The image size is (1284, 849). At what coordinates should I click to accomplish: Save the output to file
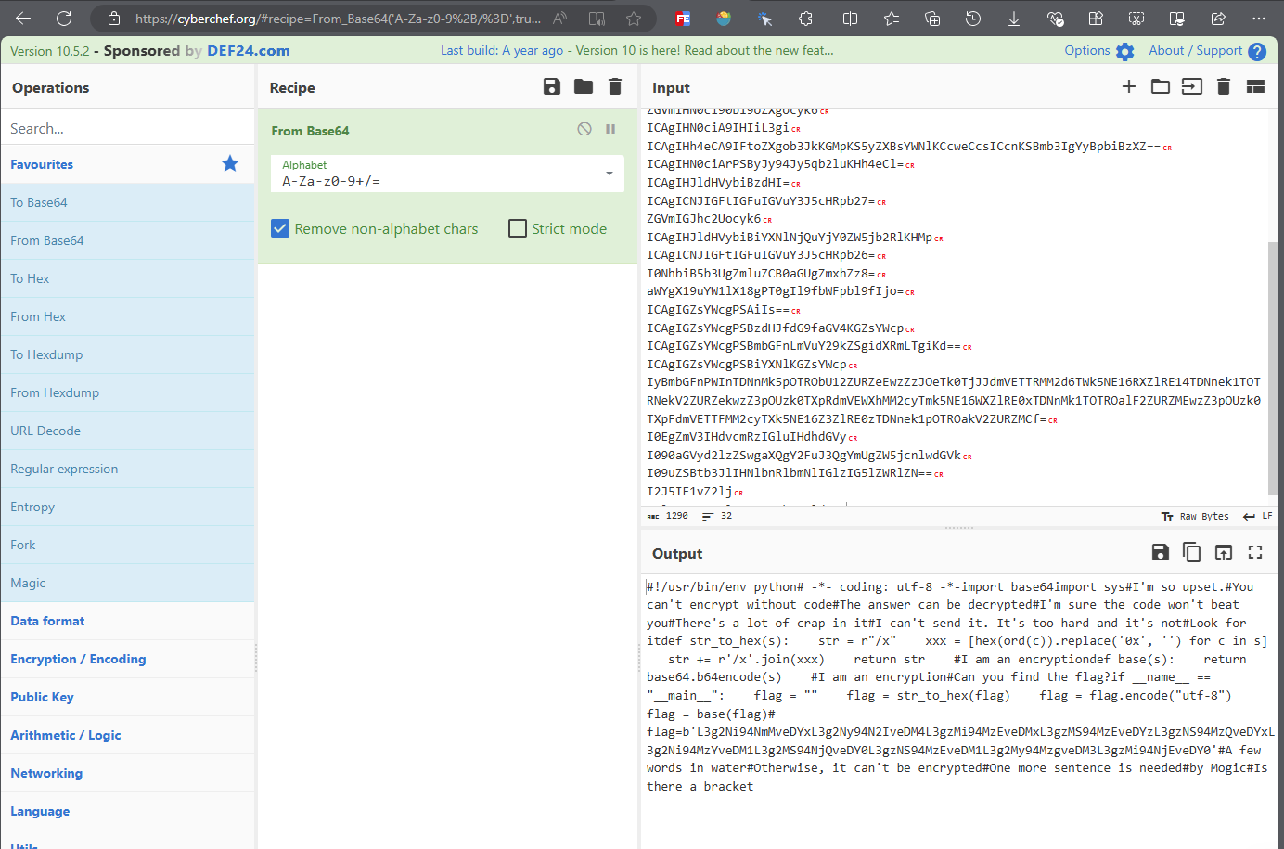click(1160, 552)
